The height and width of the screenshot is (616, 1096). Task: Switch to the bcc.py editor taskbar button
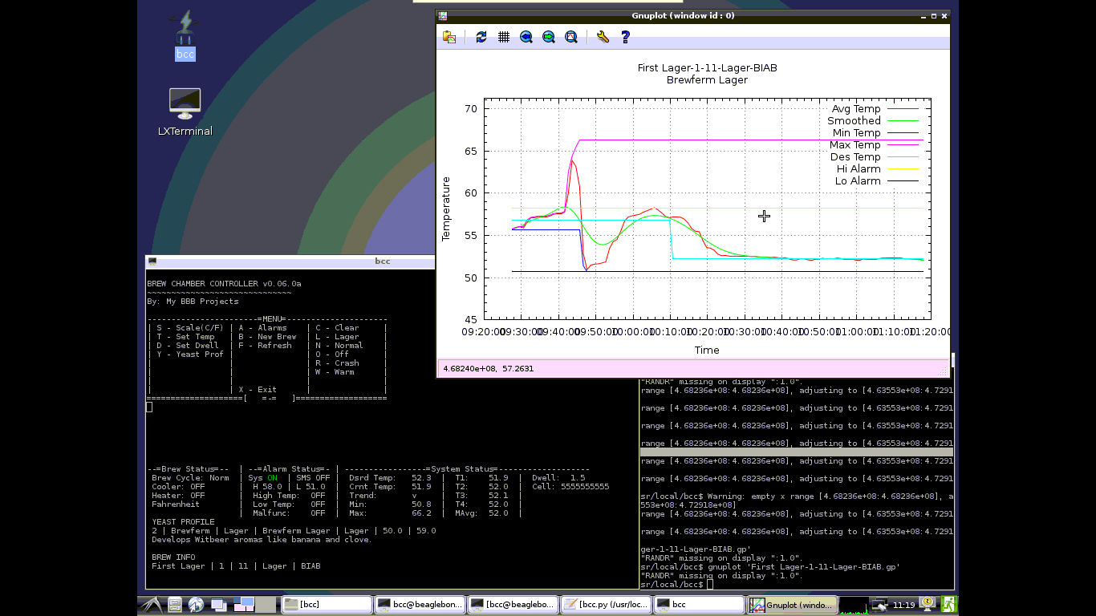pos(606,605)
